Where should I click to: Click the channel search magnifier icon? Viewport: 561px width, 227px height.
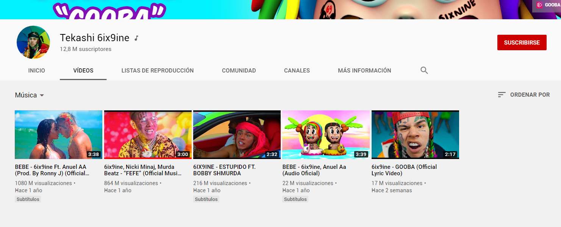pos(424,70)
